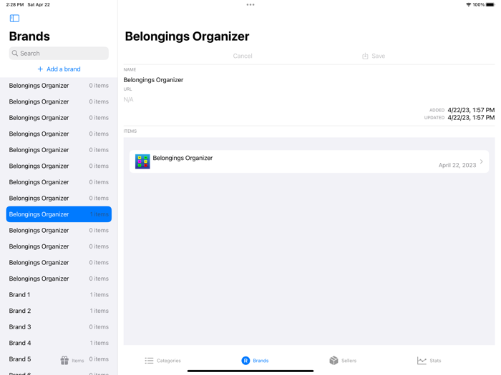Tap the Brands R badge icon
Viewport: 501px width, 375px height.
(245, 360)
